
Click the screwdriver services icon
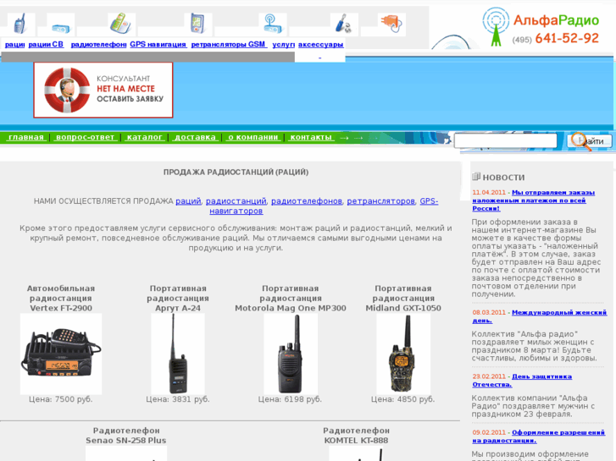coord(343,24)
